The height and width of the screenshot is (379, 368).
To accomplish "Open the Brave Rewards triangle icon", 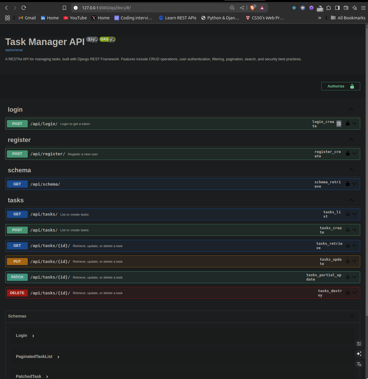I will click(x=262, y=8).
